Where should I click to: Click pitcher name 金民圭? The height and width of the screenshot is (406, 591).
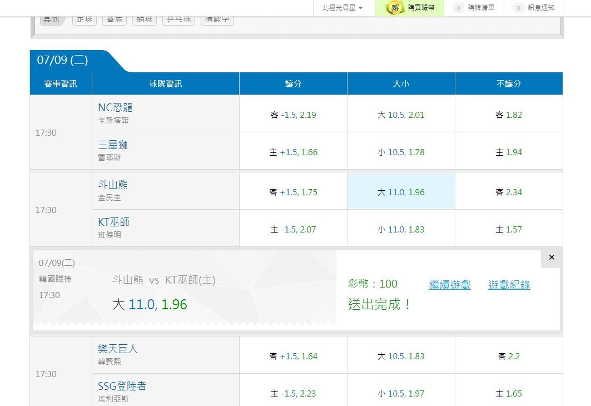tap(110, 197)
